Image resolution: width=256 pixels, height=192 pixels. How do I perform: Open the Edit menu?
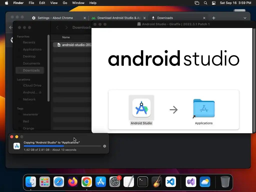point(42,3)
